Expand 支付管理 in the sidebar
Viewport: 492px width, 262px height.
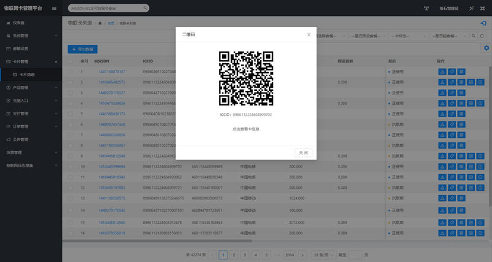pos(31,114)
